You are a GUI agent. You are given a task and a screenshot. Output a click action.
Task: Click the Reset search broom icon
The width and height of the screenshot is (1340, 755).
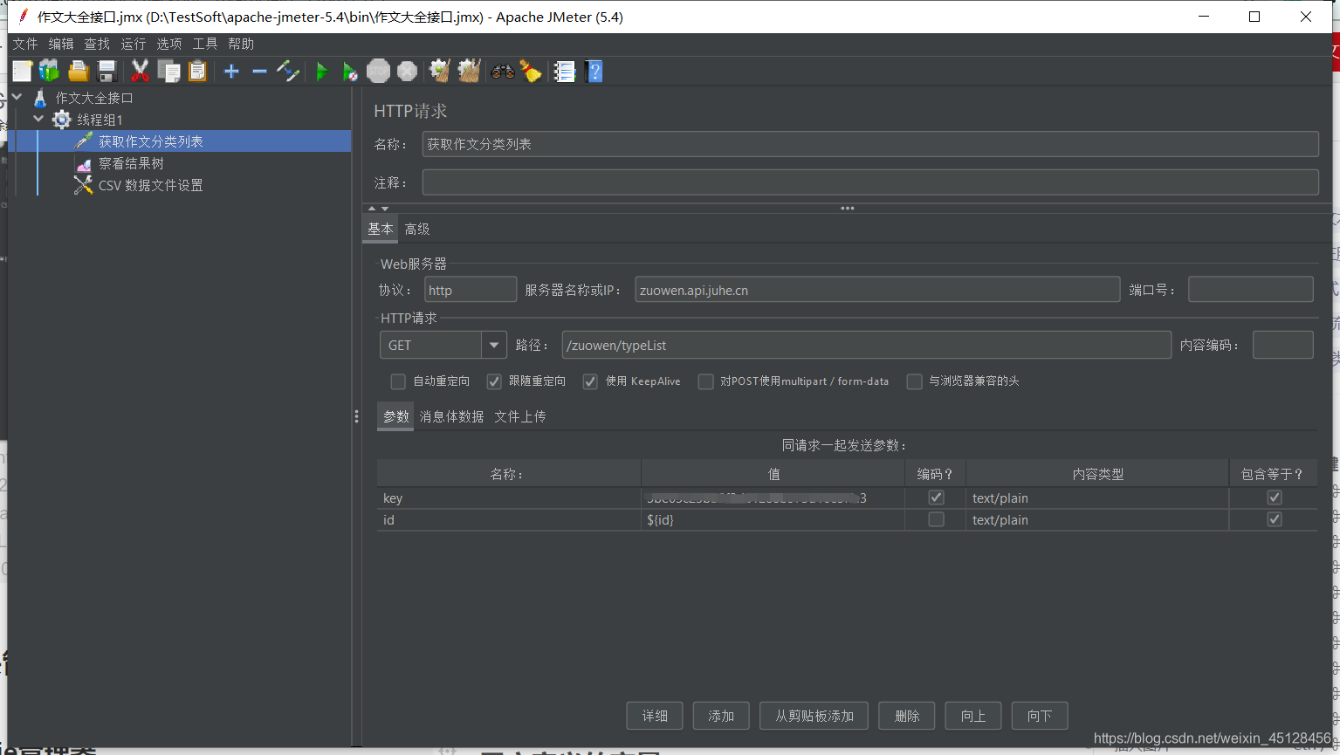coord(531,72)
